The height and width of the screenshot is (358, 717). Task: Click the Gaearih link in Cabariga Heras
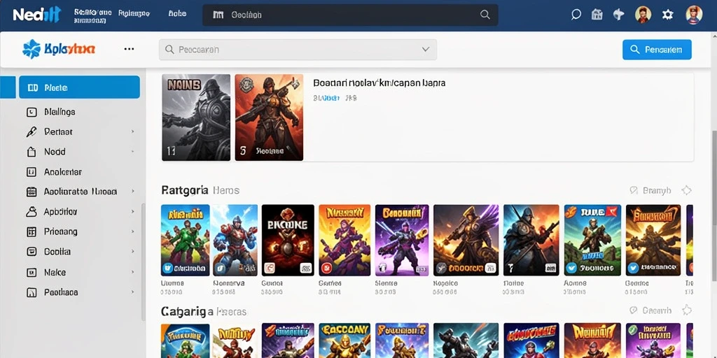tap(657, 310)
